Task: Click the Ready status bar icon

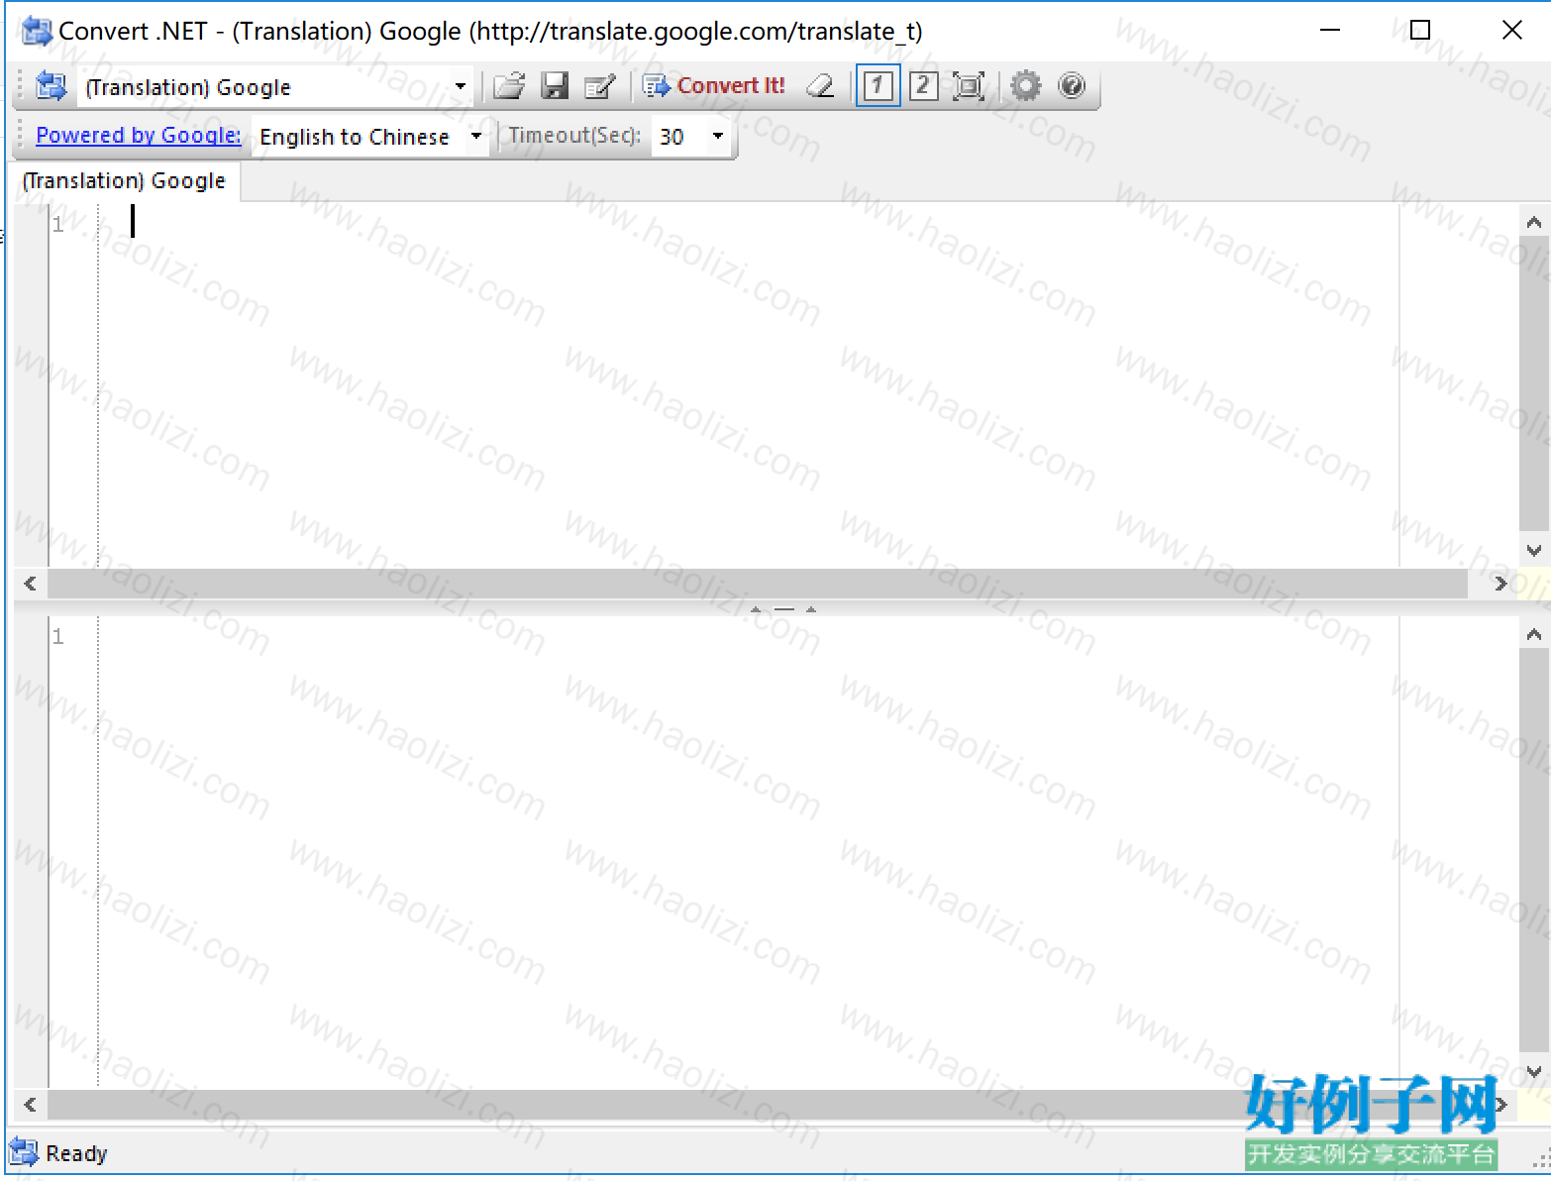Action: pos(24,1152)
